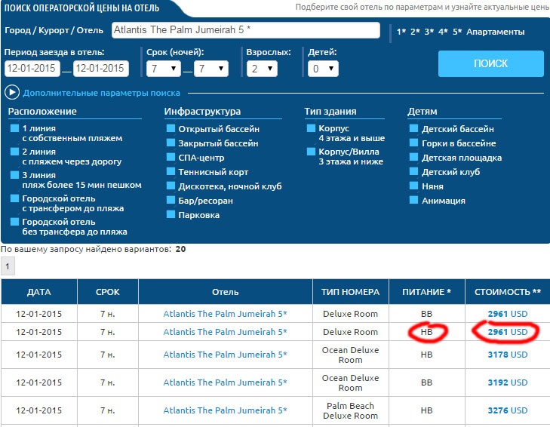The width and height of the screenshot is (550, 427).
Task: Open the Детей children dropdown
Action: point(323,69)
